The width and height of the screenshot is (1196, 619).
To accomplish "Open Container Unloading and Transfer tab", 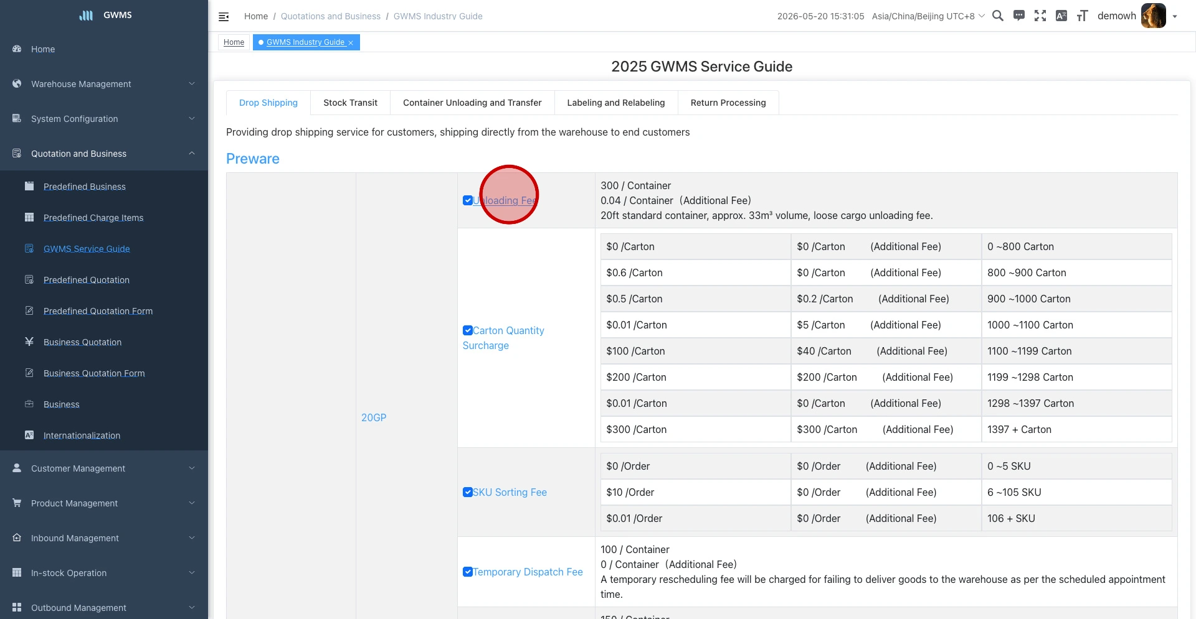I will point(472,103).
